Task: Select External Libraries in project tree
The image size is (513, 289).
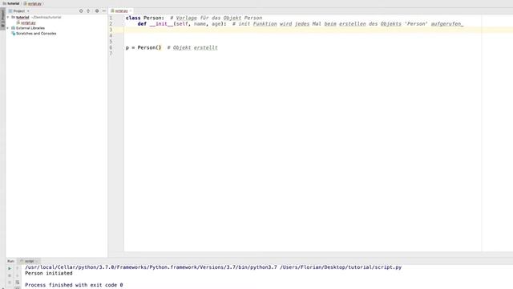Action: coord(30,28)
